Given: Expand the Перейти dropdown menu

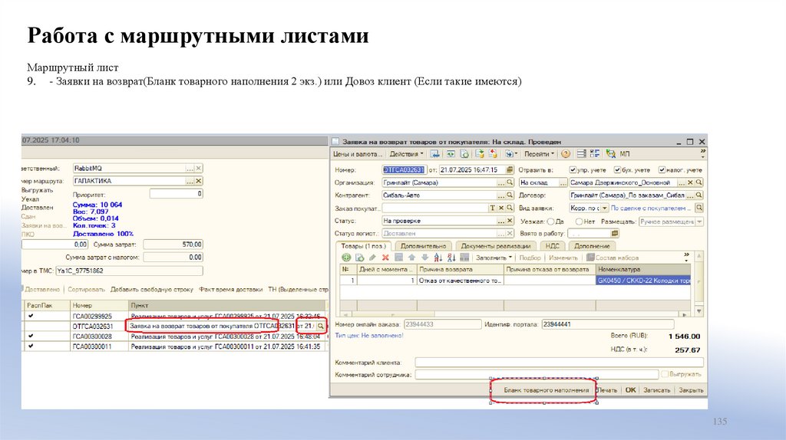Looking at the screenshot, I should tap(539, 154).
